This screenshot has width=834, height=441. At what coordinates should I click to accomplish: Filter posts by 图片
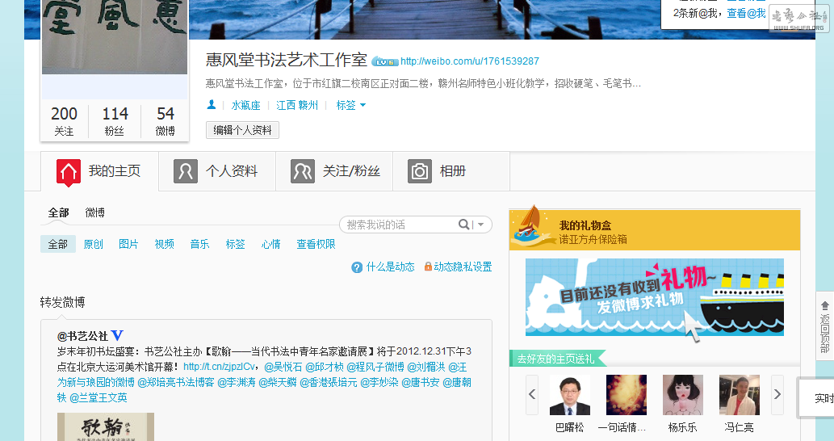128,244
